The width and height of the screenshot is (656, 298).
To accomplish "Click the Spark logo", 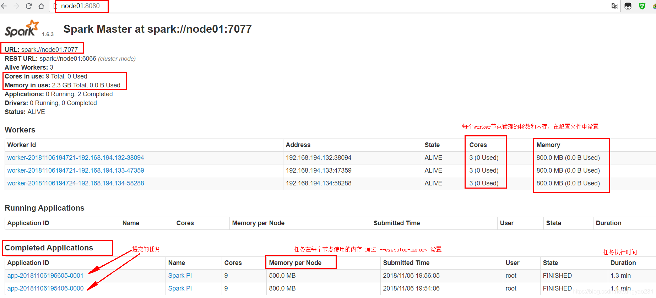I will point(22,28).
